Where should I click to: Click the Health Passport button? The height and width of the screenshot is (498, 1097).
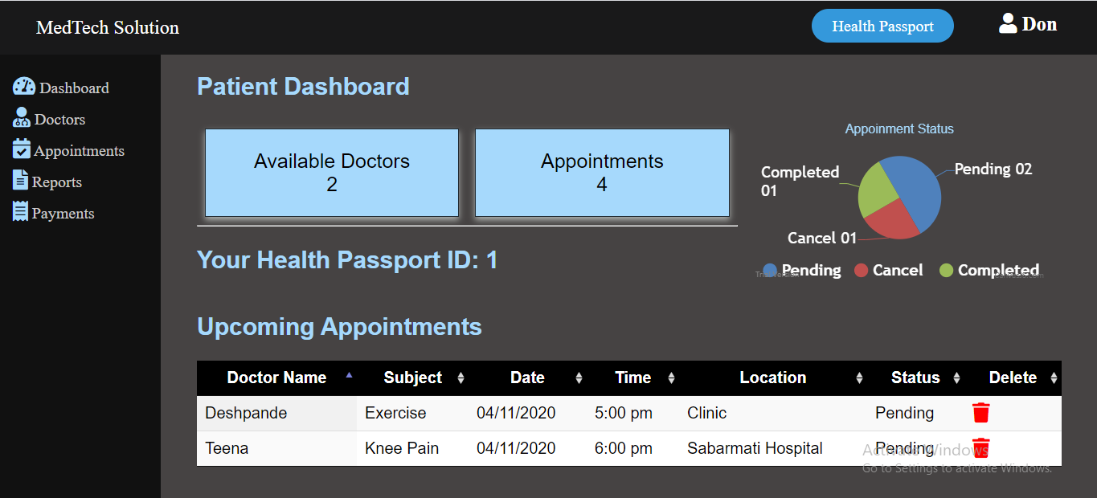(x=882, y=26)
